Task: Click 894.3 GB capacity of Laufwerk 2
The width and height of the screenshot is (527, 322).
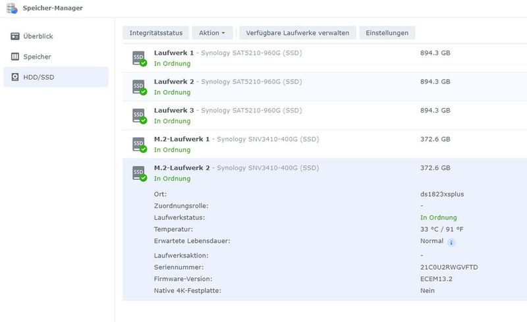Action: [435, 82]
